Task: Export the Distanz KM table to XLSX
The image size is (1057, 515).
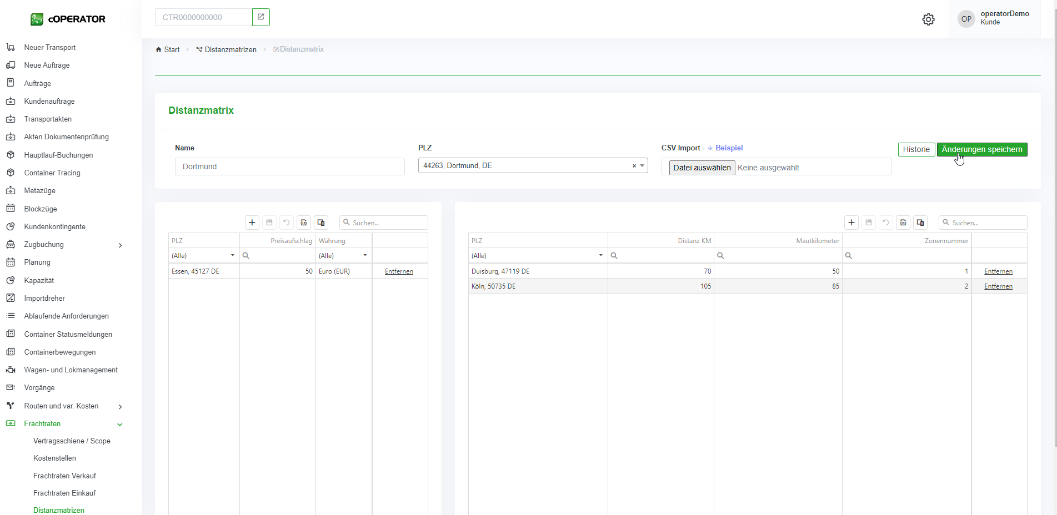Action: (903, 223)
